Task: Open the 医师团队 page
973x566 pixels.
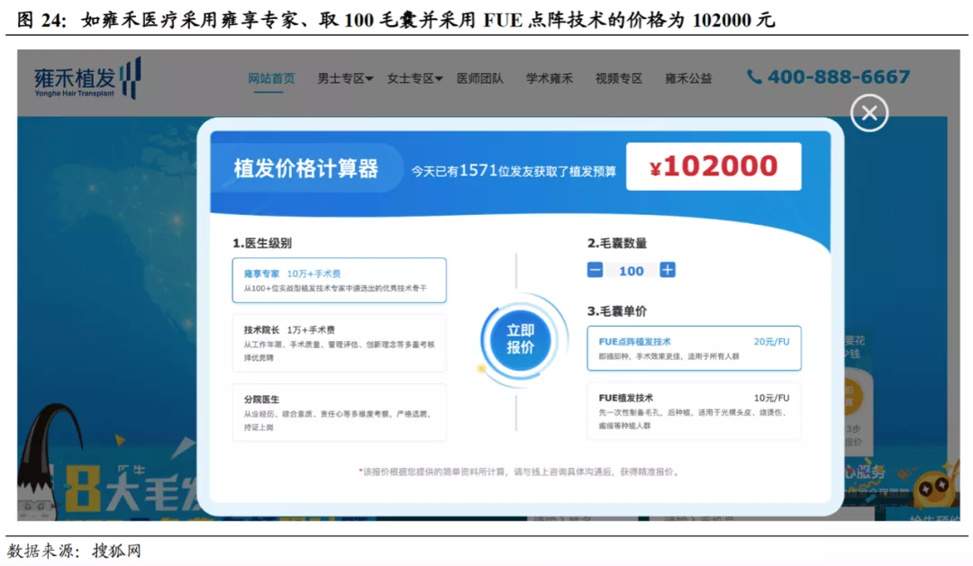Action: [479, 78]
